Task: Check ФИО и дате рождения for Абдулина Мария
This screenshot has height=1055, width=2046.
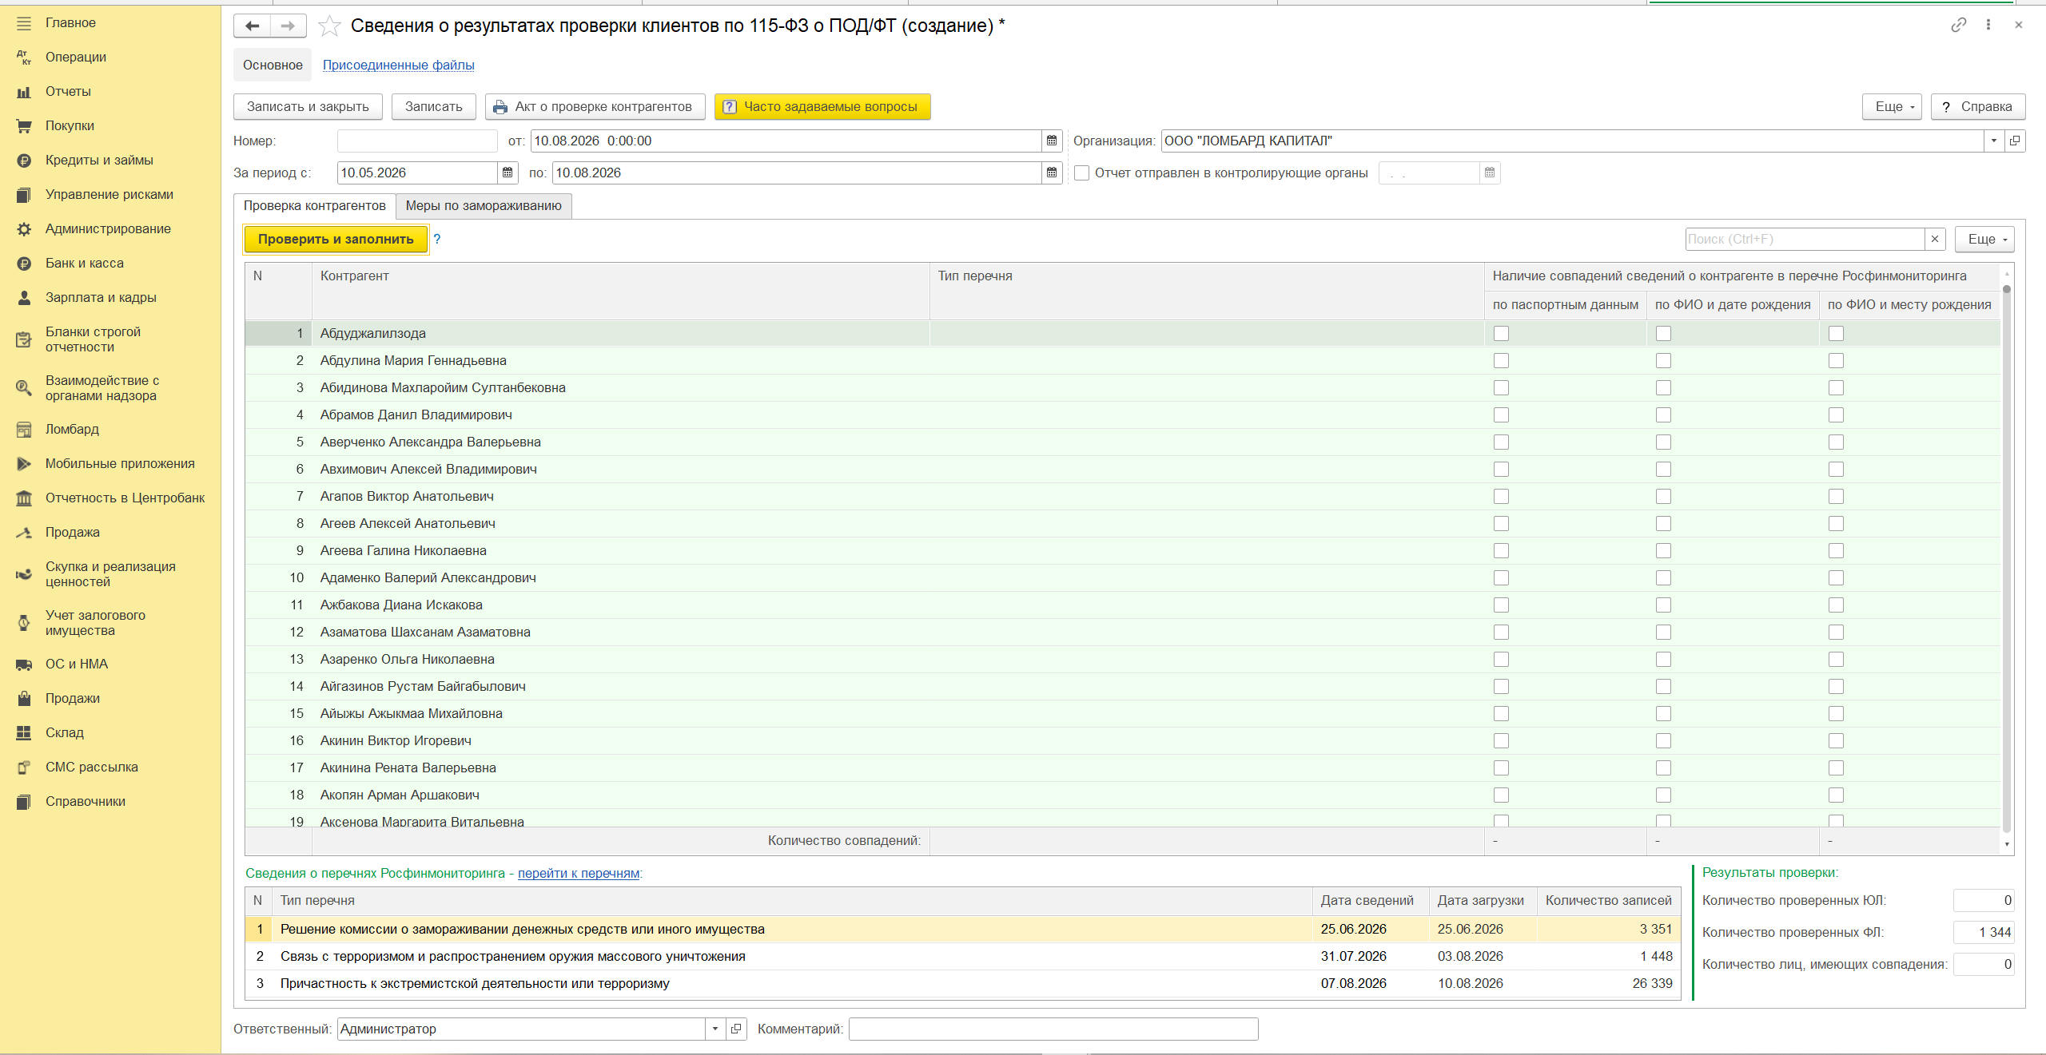Action: click(1664, 361)
